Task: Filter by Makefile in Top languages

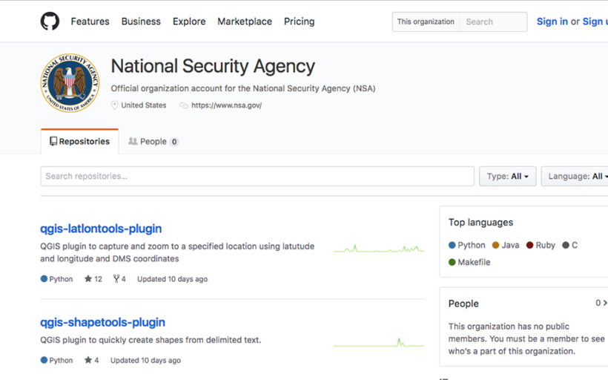Action: tap(469, 262)
